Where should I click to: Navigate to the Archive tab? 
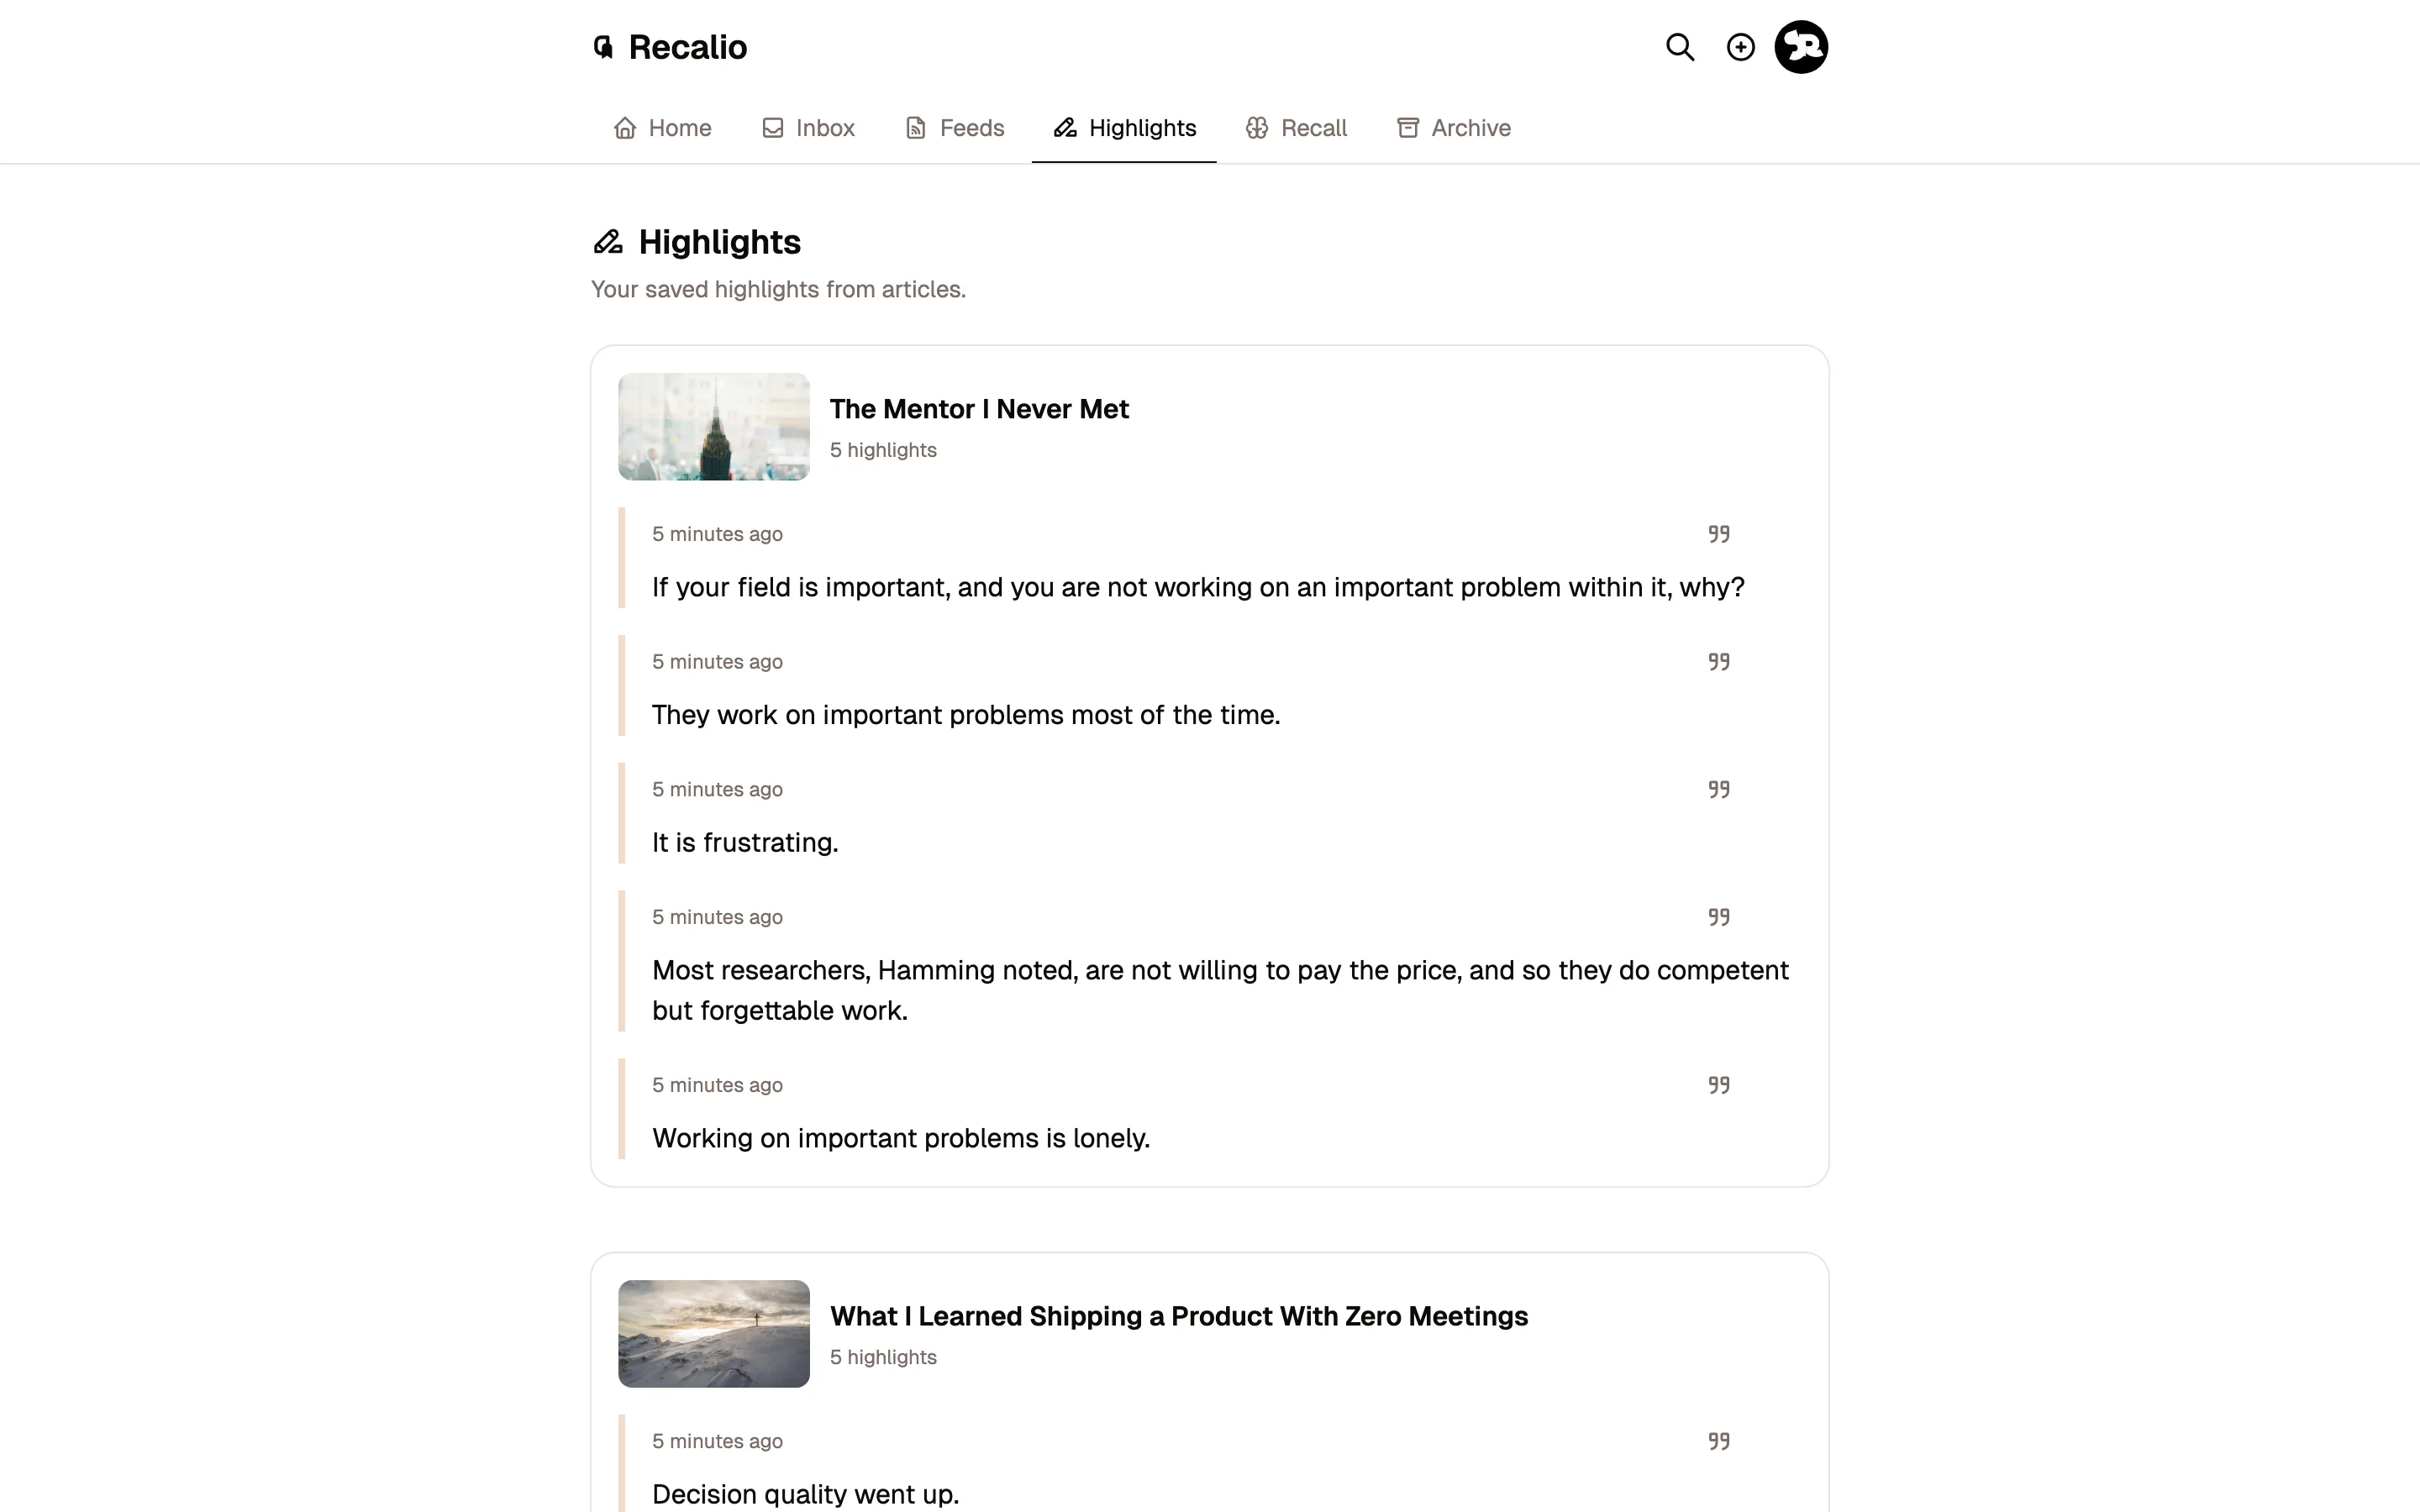coord(1453,128)
